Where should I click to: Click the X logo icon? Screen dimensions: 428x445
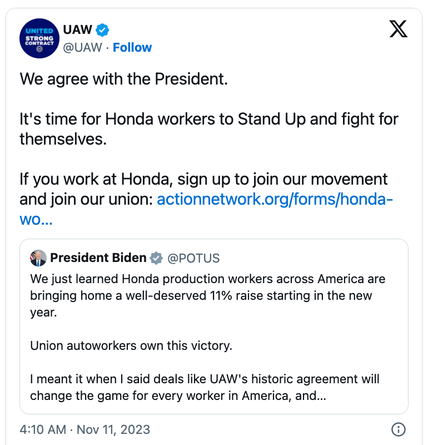(x=398, y=29)
